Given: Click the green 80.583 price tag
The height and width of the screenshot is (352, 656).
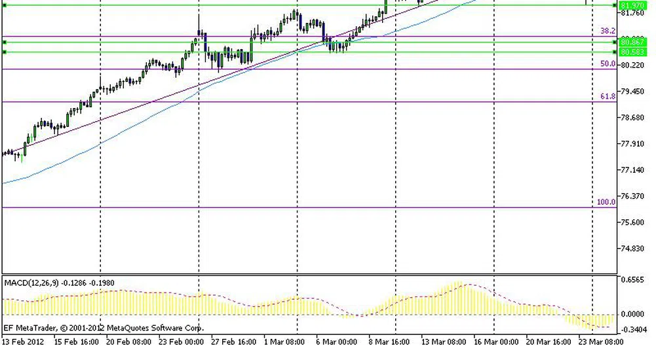Looking at the screenshot, I should point(633,52).
